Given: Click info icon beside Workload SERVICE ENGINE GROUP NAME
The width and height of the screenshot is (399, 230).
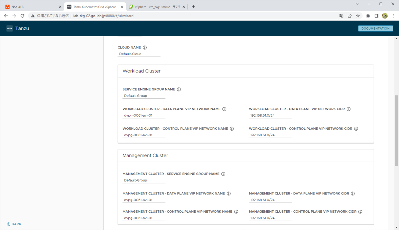Looking at the screenshot, I should pyautogui.click(x=179, y=89).
